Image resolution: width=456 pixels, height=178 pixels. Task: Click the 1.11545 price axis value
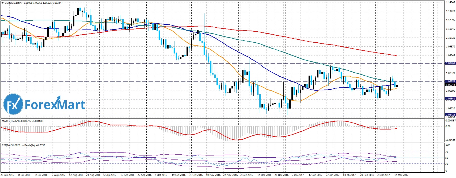tap(451, 29)
